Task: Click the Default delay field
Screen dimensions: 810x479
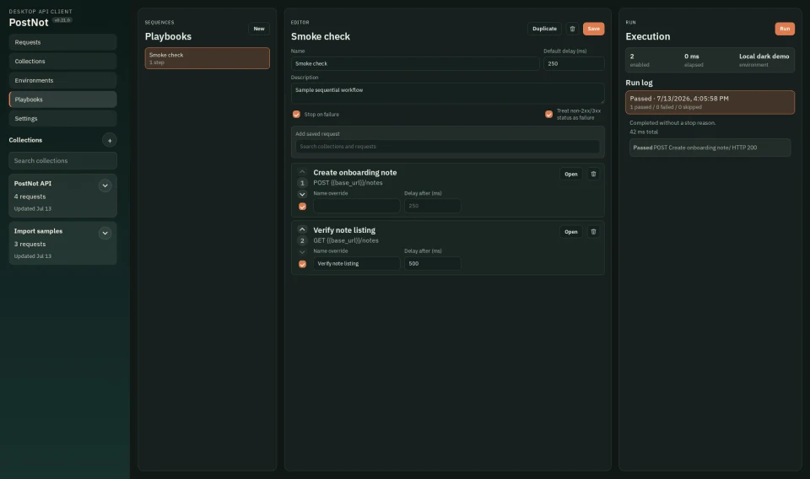Action: (x=574, y=63)
